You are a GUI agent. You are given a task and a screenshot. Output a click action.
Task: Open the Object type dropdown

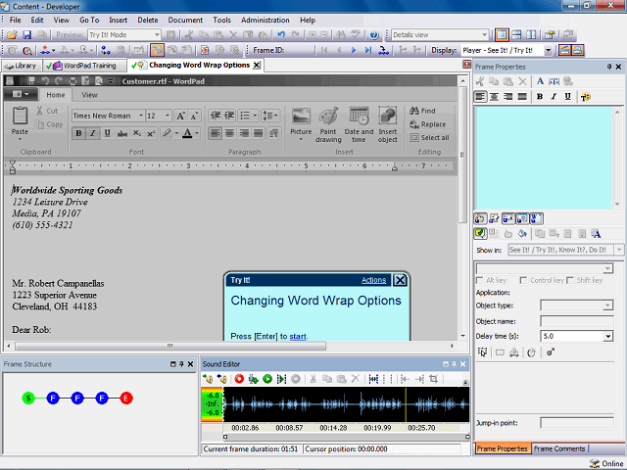(x=607, y=305)
